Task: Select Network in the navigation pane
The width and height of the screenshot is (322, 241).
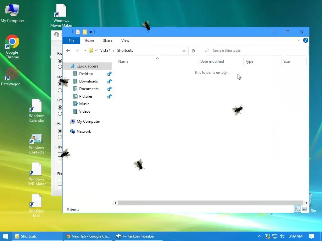Action: [x=84, y=131]
